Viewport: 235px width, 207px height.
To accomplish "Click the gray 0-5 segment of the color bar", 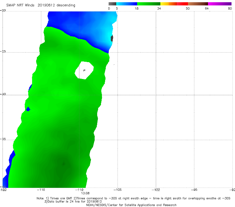I will (112, 4).
